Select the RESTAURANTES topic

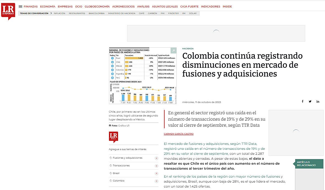[77, 13]
